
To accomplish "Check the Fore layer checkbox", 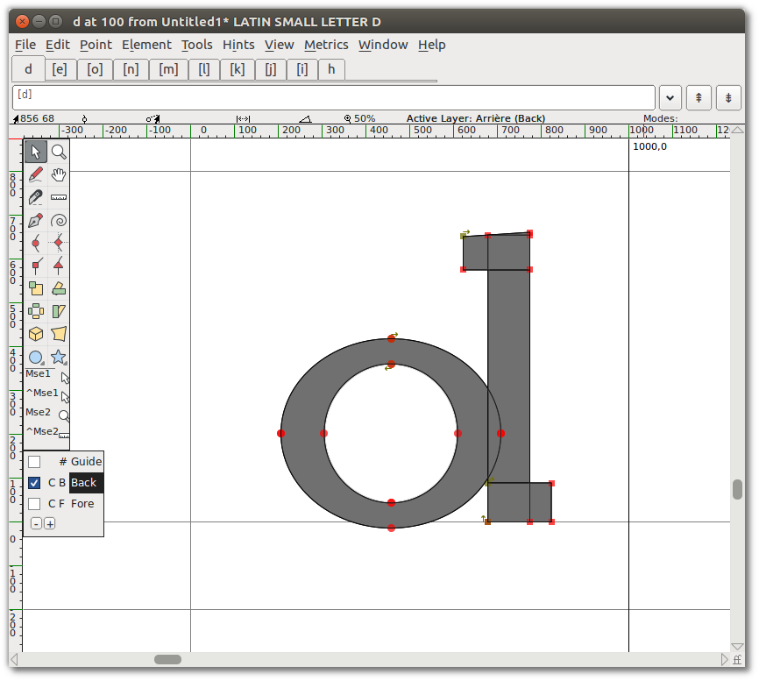I will click(x=33, y=503).
